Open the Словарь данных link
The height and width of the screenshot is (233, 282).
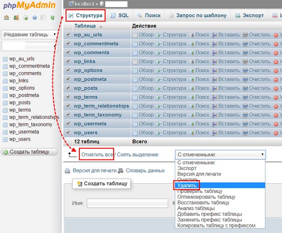(145, 170)
